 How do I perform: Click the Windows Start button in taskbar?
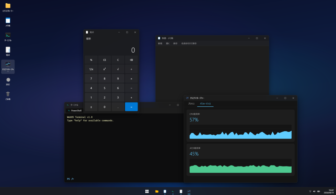[x=147, y=191]
